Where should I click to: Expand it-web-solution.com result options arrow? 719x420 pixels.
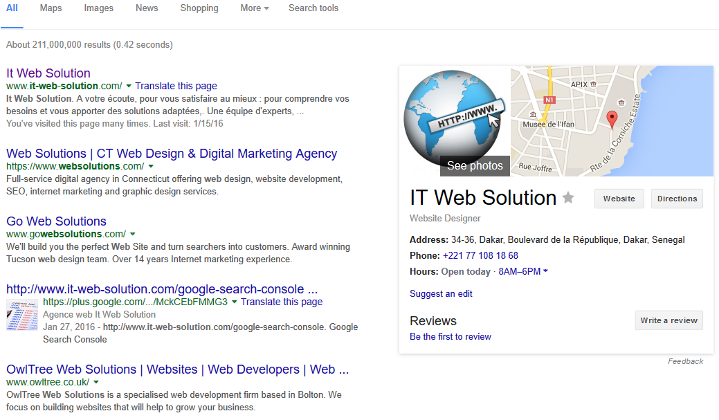[x=129, y=86]
